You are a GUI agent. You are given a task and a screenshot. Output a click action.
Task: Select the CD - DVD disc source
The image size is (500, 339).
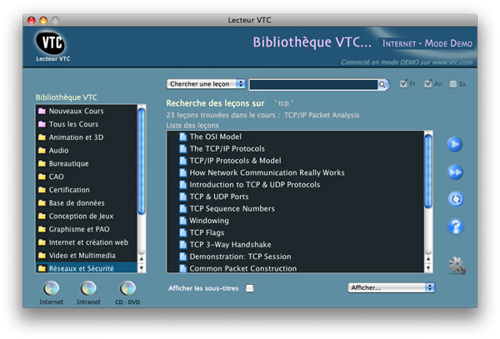tap(127, 289)
